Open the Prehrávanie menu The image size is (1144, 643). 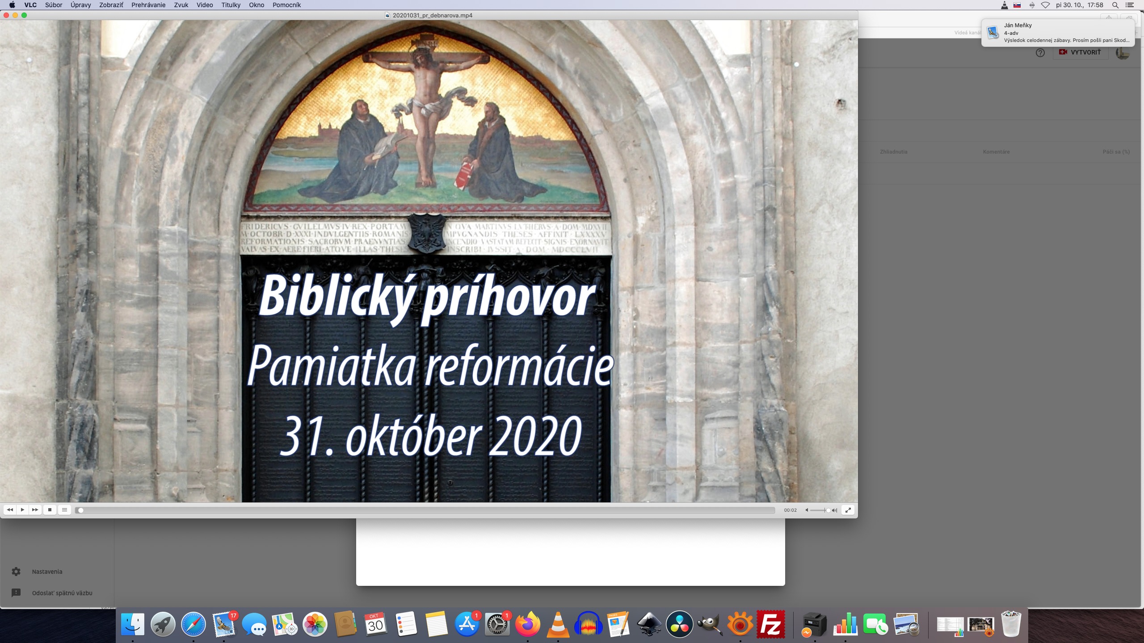(x=148, y=5)
